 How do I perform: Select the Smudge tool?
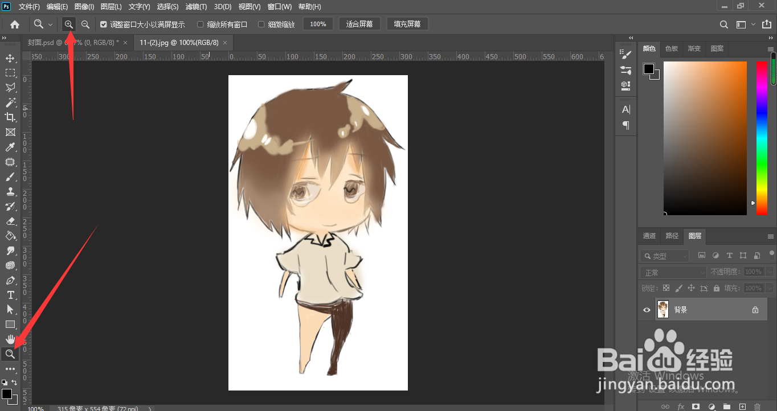pyautogui.click(x=10, y=250)
